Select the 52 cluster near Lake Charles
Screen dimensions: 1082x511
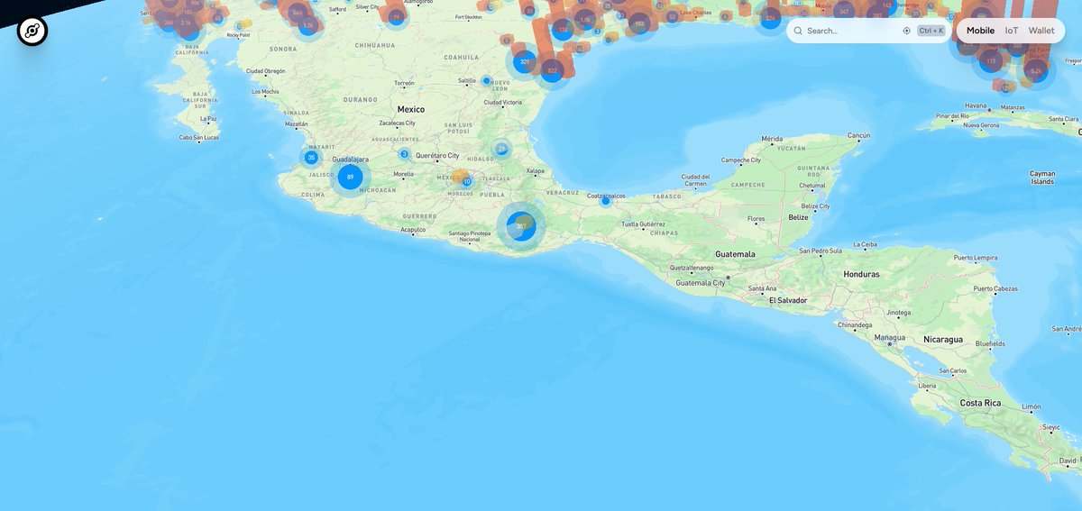tap(672, 16)
